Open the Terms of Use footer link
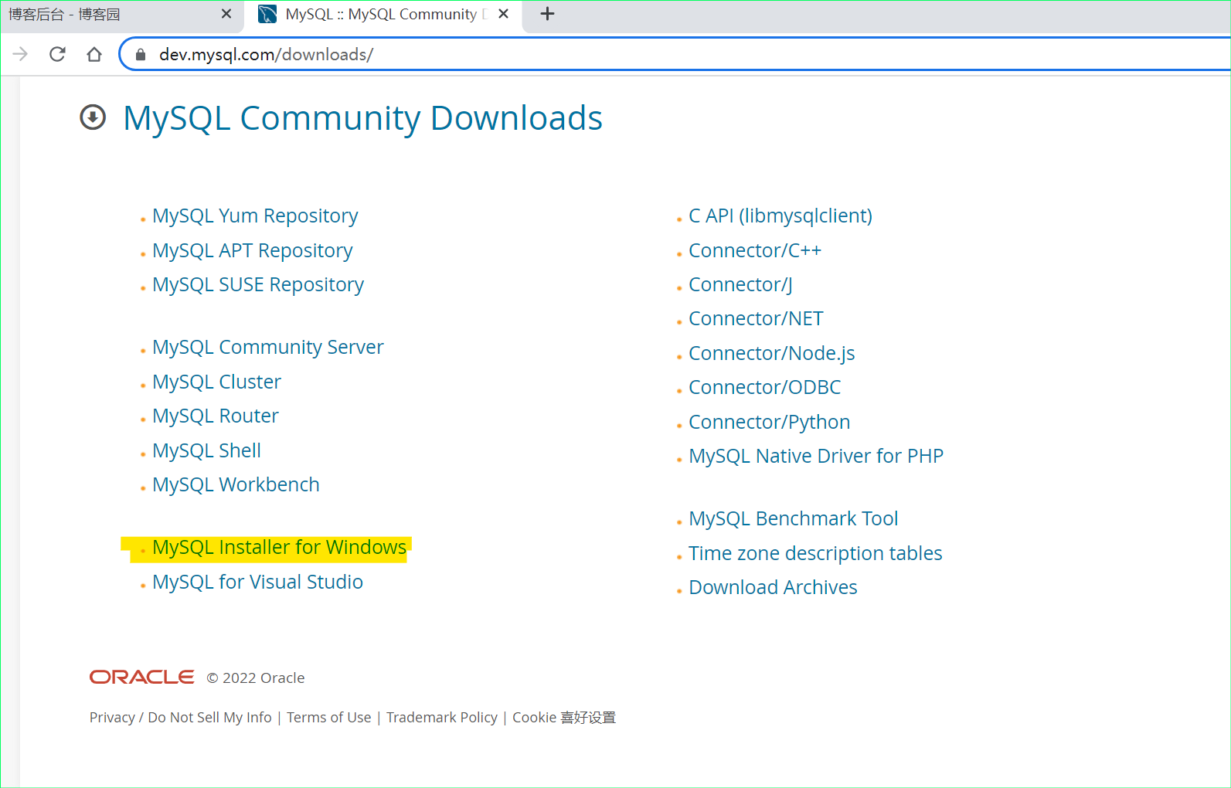 pyautogui.click(x=328, y=718)
